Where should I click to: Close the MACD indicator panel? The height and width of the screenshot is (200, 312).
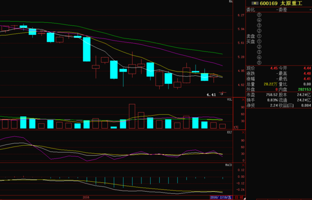click(243, 165)
